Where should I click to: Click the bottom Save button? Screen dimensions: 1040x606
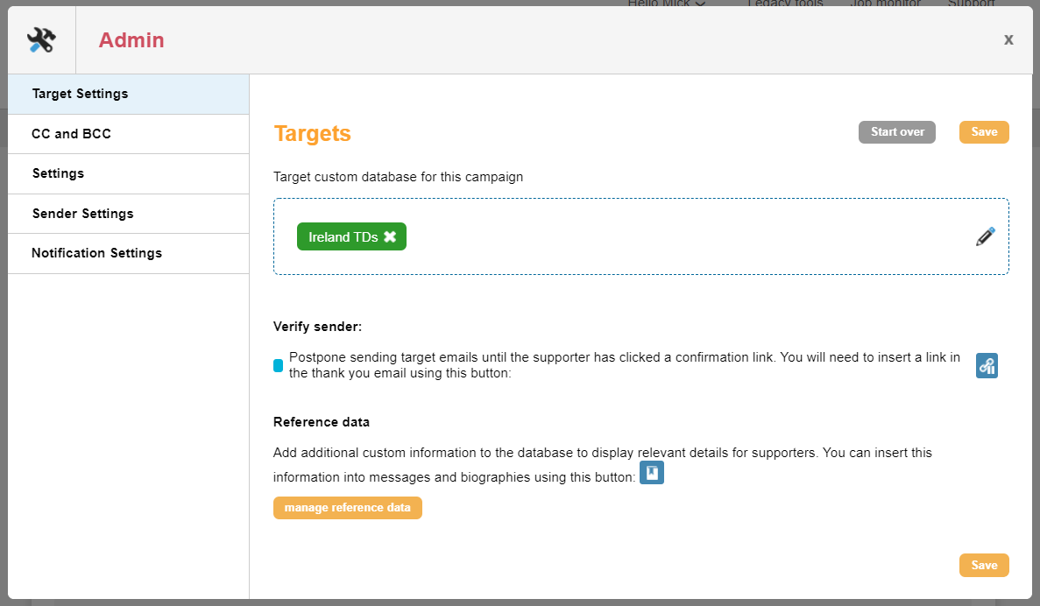(983, 565)
